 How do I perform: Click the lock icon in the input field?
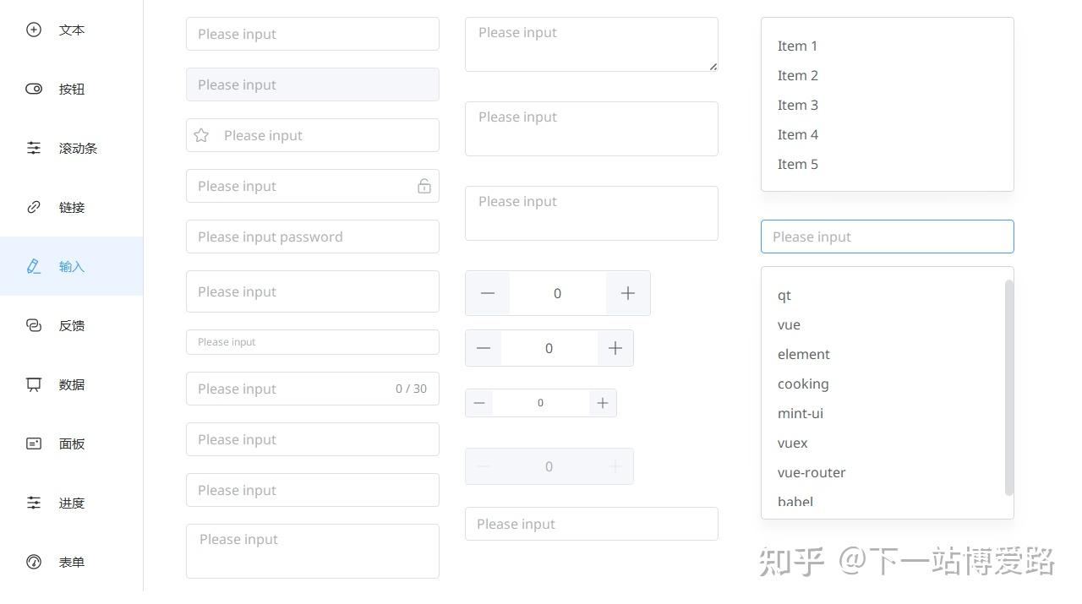click(424, 186)
